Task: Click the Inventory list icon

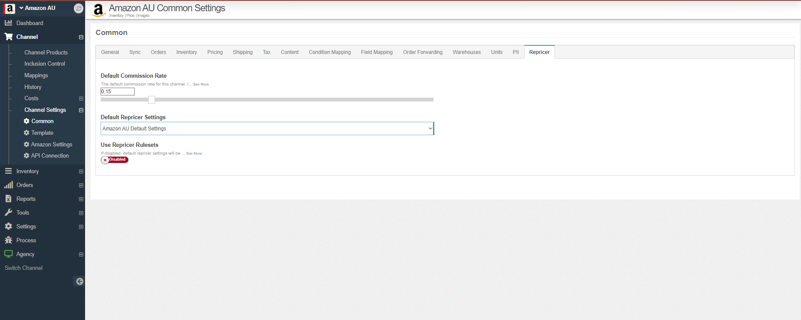Action: click(8, 171)
